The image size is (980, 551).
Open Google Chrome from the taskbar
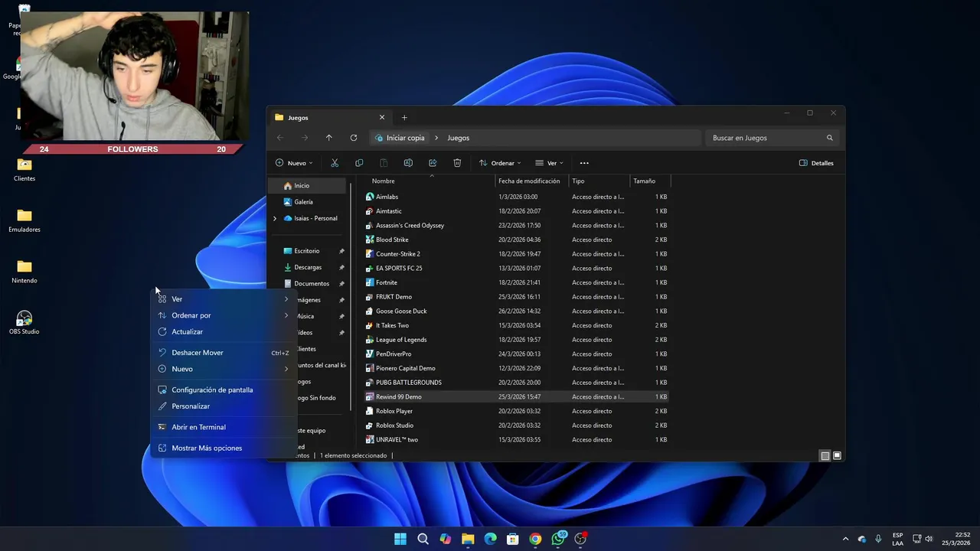click(x=535, y=539)
